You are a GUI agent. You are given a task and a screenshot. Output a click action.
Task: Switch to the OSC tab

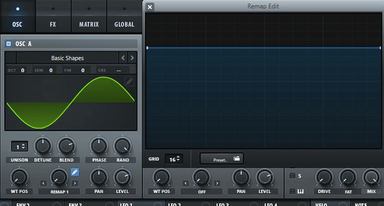point(17,16)
